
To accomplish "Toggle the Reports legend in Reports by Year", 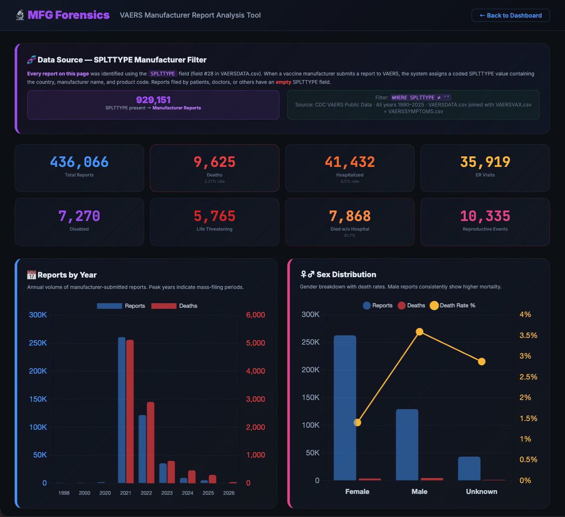I will (121, 306).
